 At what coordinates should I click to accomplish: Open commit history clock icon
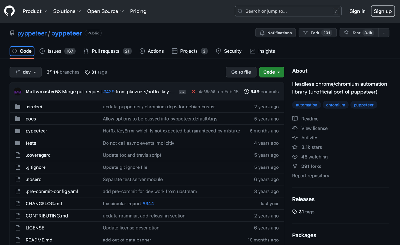246,92
